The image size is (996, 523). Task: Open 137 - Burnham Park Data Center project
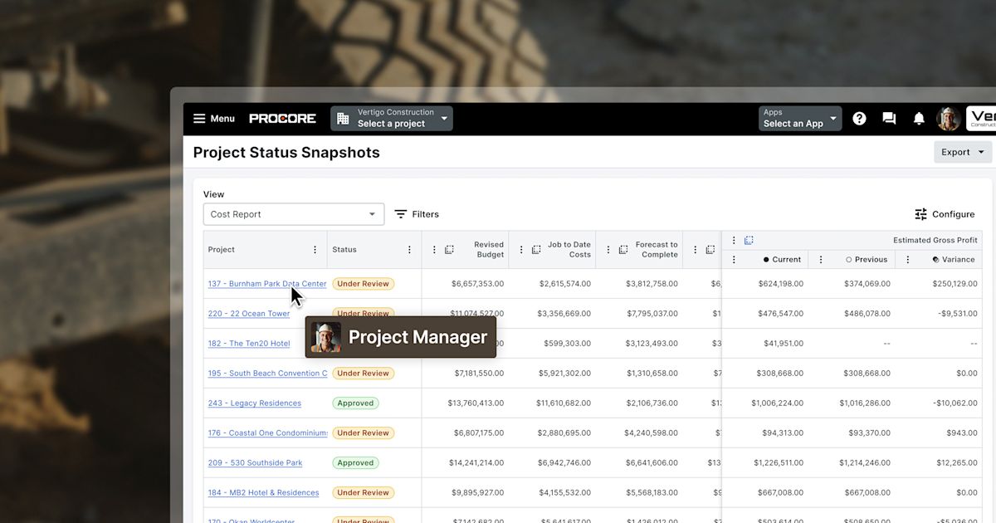267,284
